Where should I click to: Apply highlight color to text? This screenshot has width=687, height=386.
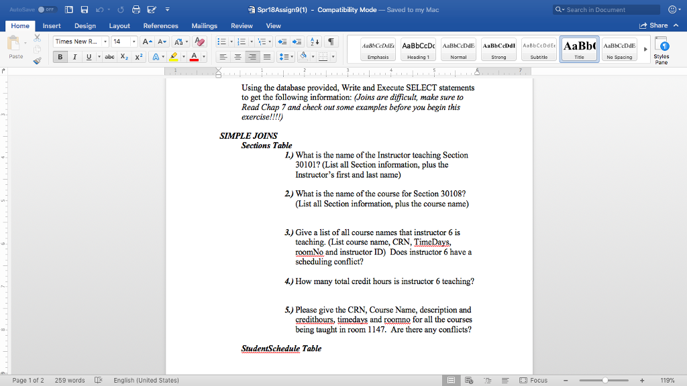173,56
